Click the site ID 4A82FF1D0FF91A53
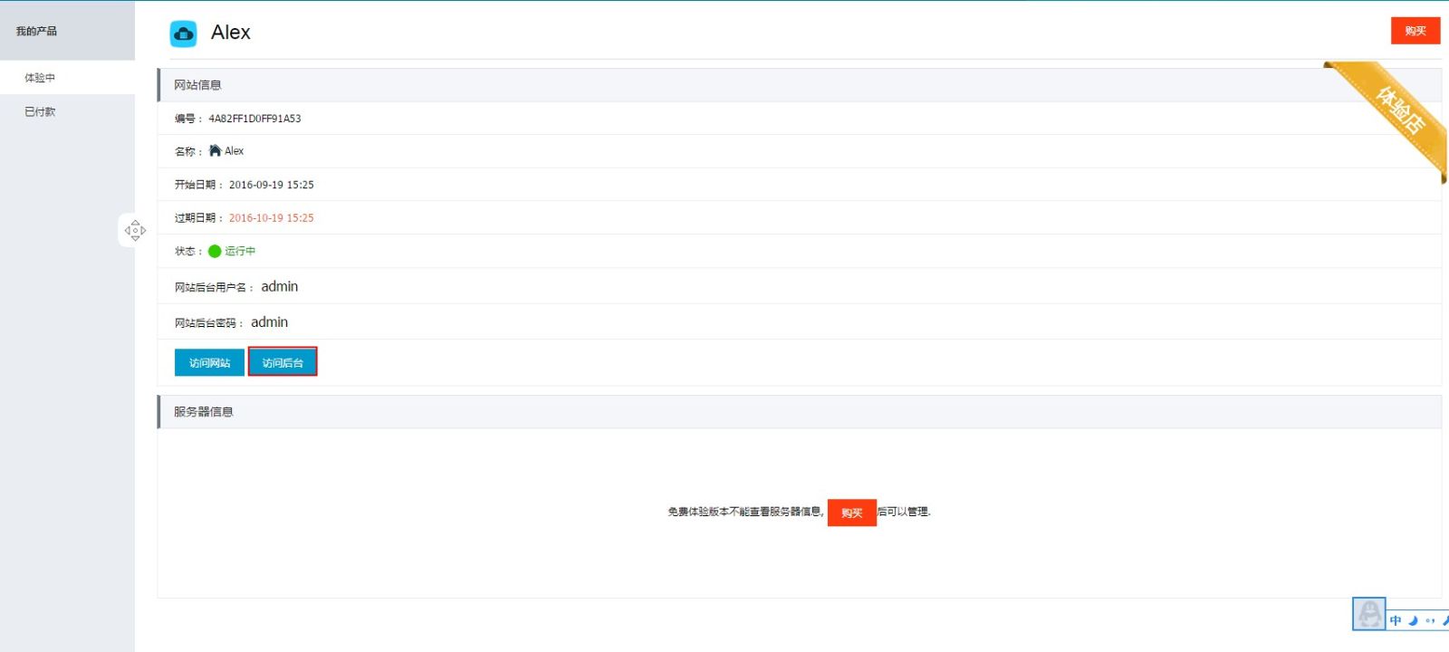Image resolution: width=1449 pixels, height=652 pixels. tap(254, 119)
